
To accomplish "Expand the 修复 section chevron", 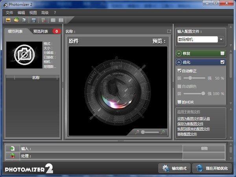I will (x=179, y=53).
